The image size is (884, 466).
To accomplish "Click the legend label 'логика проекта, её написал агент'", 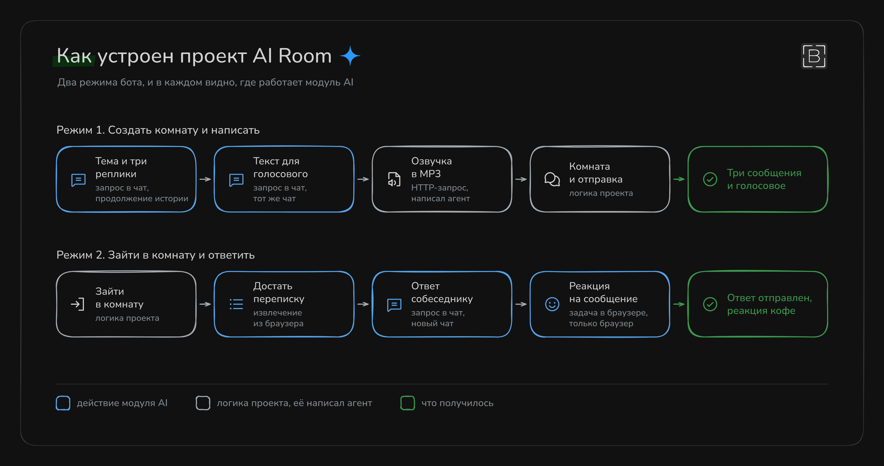I will [294, 403].
